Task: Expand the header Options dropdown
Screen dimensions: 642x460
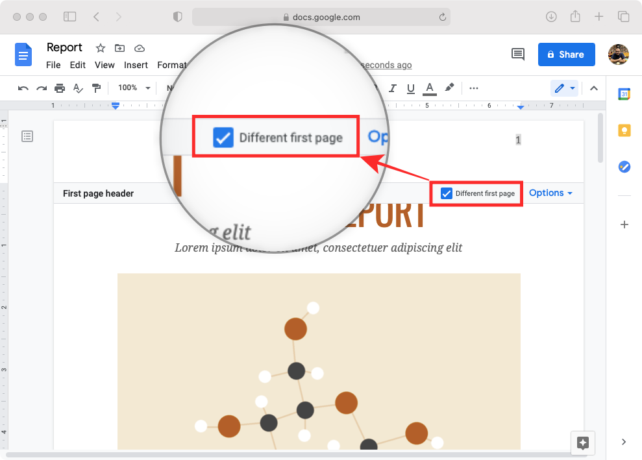Action: coord(550,193)
